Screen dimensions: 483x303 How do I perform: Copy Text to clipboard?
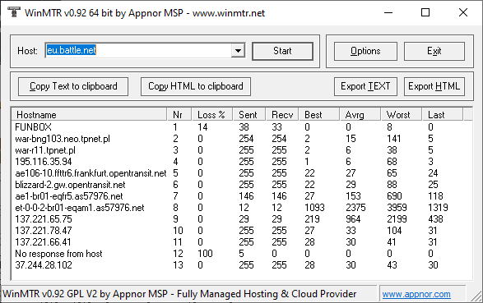(73, 86)
